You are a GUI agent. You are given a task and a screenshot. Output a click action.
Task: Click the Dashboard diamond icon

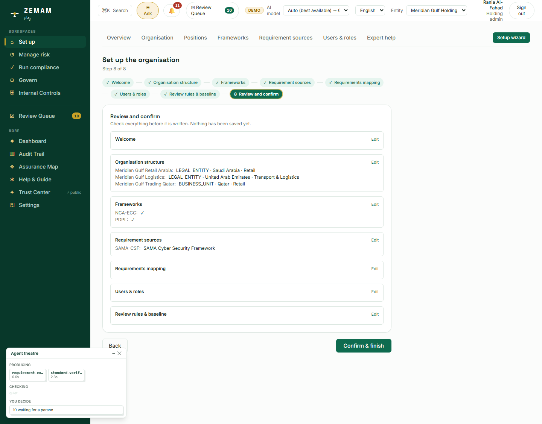coord(12,141)
